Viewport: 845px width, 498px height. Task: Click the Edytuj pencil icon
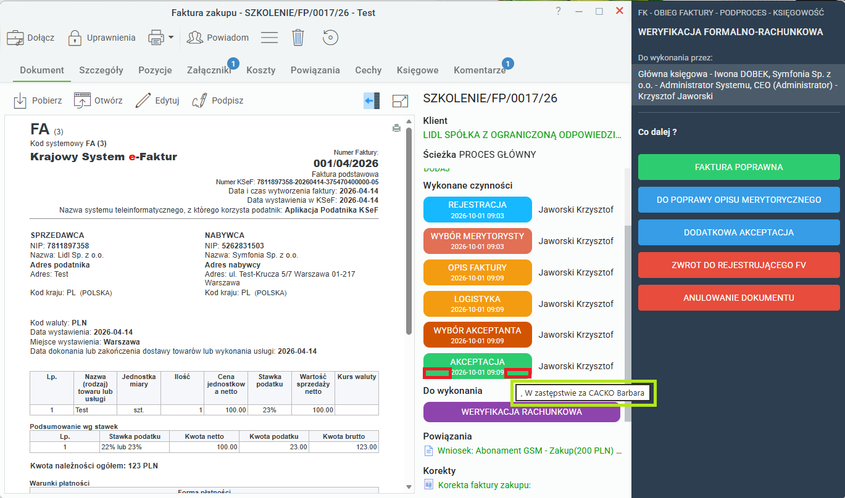click(143, 100)
